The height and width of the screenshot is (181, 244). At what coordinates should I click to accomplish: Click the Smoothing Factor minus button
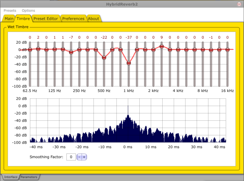79,157
